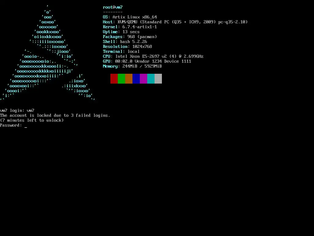Click the green color block
Screen dimensions: 314x236
tap(121, 78)
